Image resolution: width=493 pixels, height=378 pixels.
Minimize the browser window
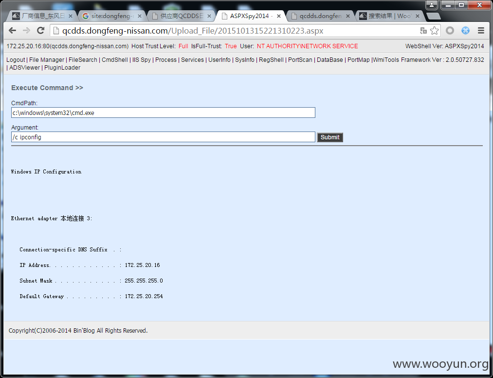tap(448, 5)
